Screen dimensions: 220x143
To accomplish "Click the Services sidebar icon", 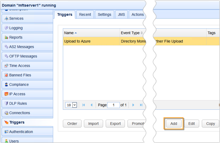I will pyautogui.click(x=6, y=19).
